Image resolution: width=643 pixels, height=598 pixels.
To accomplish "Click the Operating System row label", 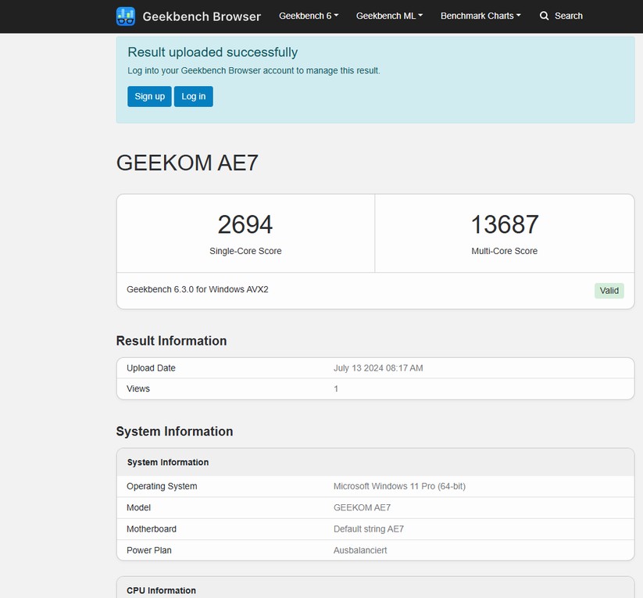I will coord(162,486).
